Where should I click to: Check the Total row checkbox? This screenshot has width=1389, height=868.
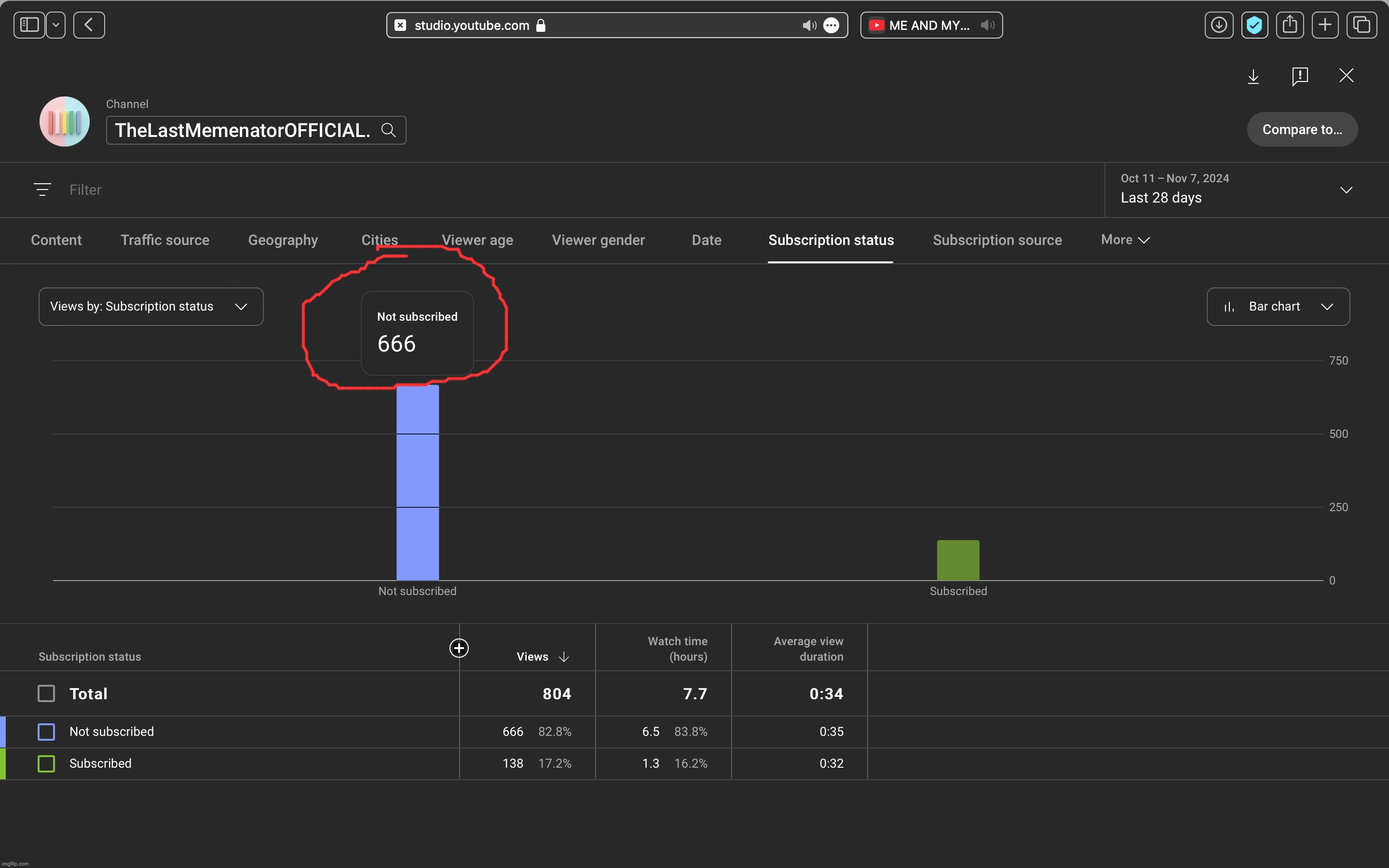[46, 693]
